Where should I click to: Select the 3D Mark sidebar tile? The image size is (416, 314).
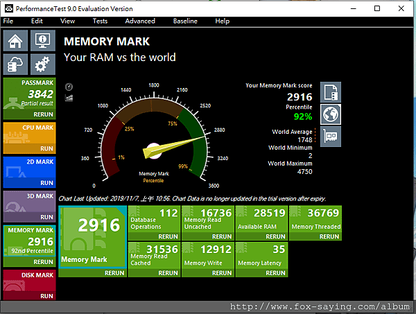pyautogui.click(x=29, y=202)
